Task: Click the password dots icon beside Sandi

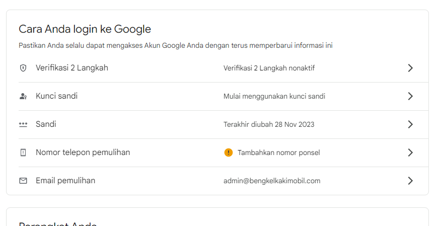Action: [x=23, y=124]
